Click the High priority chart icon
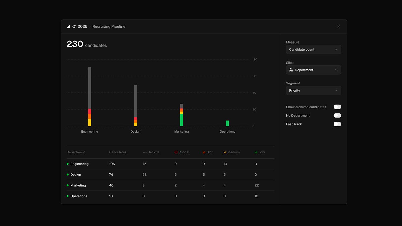Screen dimensions: 402x226 (x=204, y=152)
